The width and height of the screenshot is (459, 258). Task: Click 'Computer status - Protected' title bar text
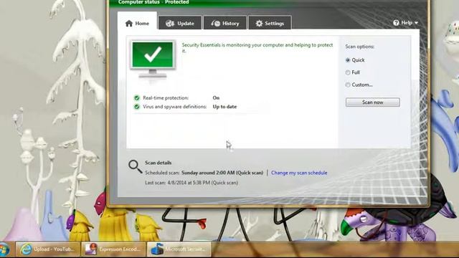[x=153, y=2]
